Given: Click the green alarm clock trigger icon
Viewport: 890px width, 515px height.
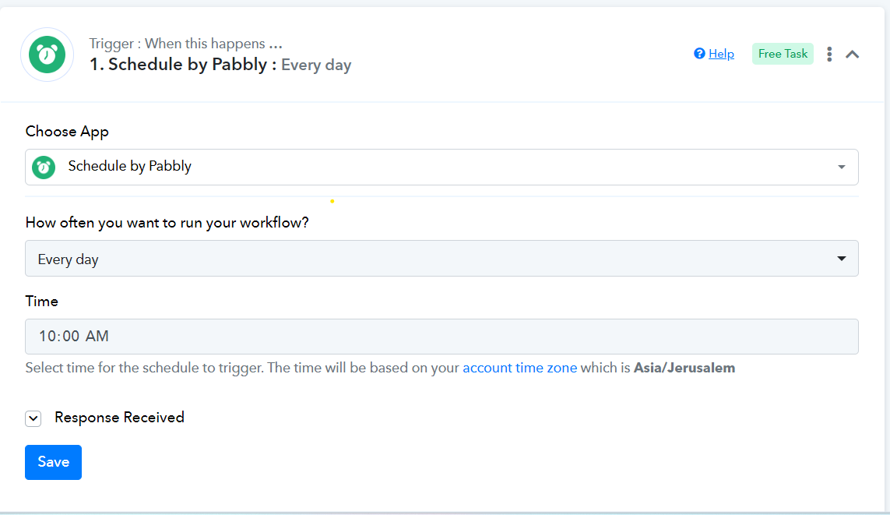Looking at the screenshot, I should (47, 55).
